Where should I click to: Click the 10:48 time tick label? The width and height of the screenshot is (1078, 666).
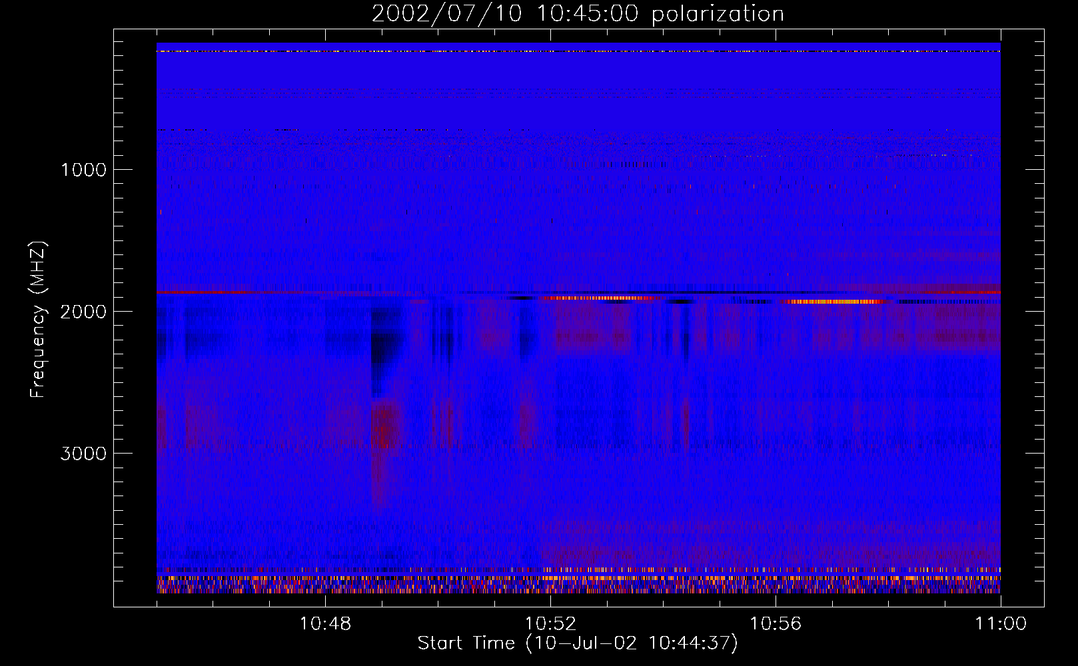(325, 624)
